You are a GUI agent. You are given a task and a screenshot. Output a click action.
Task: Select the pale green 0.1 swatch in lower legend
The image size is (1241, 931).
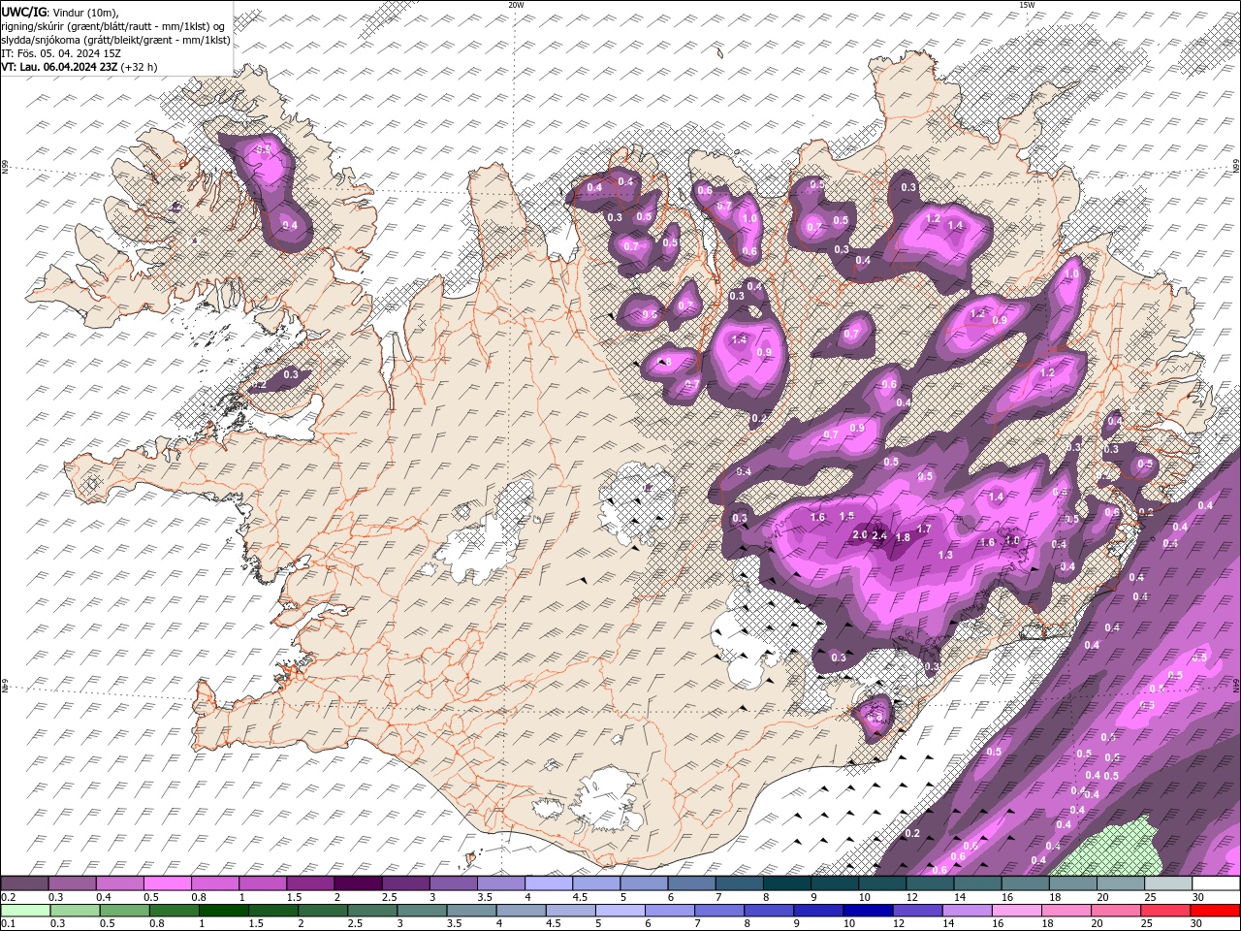(26, 911)
